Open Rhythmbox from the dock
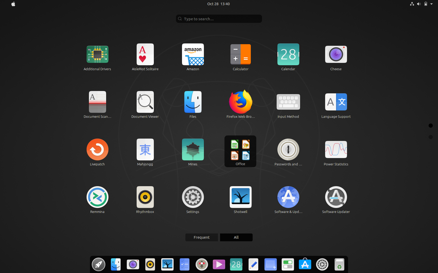The image size is (438, 273). (x=150, y=265)
